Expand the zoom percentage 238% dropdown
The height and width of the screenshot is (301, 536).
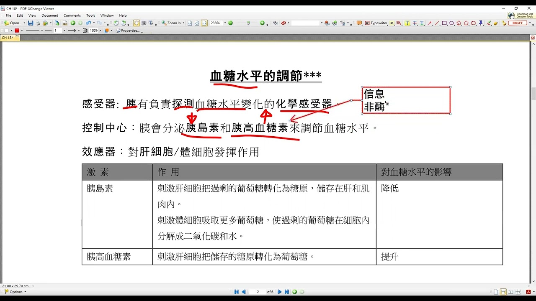point(225,23)
